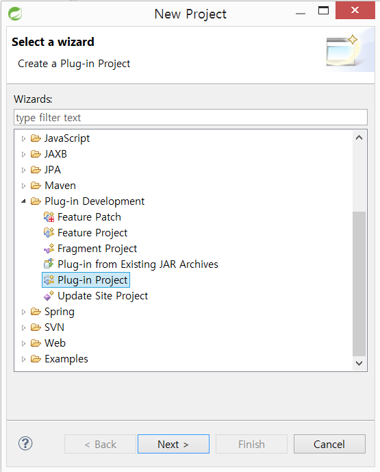The height and width of the screenshot is (472, 380).
Task: Click the wizard filter text field
Action: (190, 117)
